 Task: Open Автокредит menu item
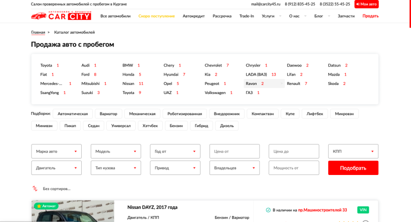pos(193,16)
